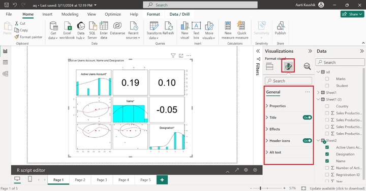Uncheck the Name field
The image size is (366, 191).
327,161
